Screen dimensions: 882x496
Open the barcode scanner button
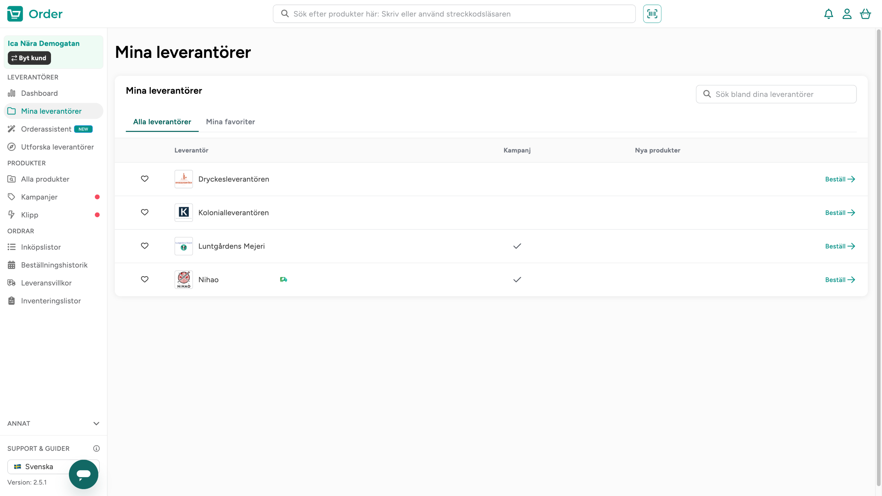pos(652,14)
